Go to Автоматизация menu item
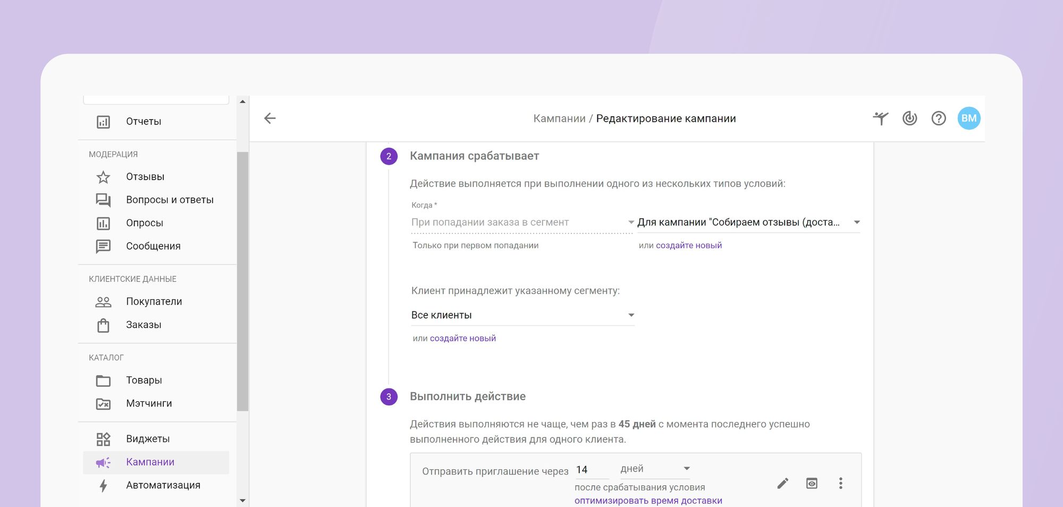This screenshot has width=1063, height=507. click(163, 485)
